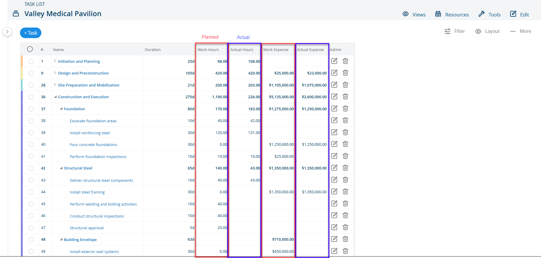Collapse the Construction and Execution group
The width and height of the screenshot is (541, 258).
click(55, 97)
